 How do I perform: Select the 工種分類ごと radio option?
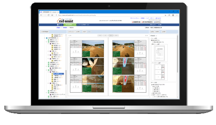coord(153,88)
